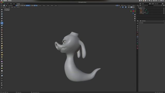This screenshot has width=165, height=93.
Task: Open the Edit menu
Action: pyautogui.click(x=5, y=4)
